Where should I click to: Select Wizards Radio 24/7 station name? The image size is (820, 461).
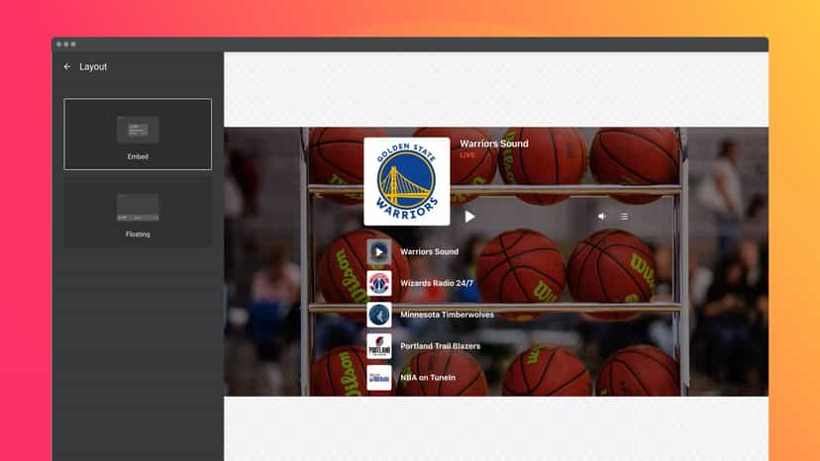pyautogui.click(x=437, y=283)
